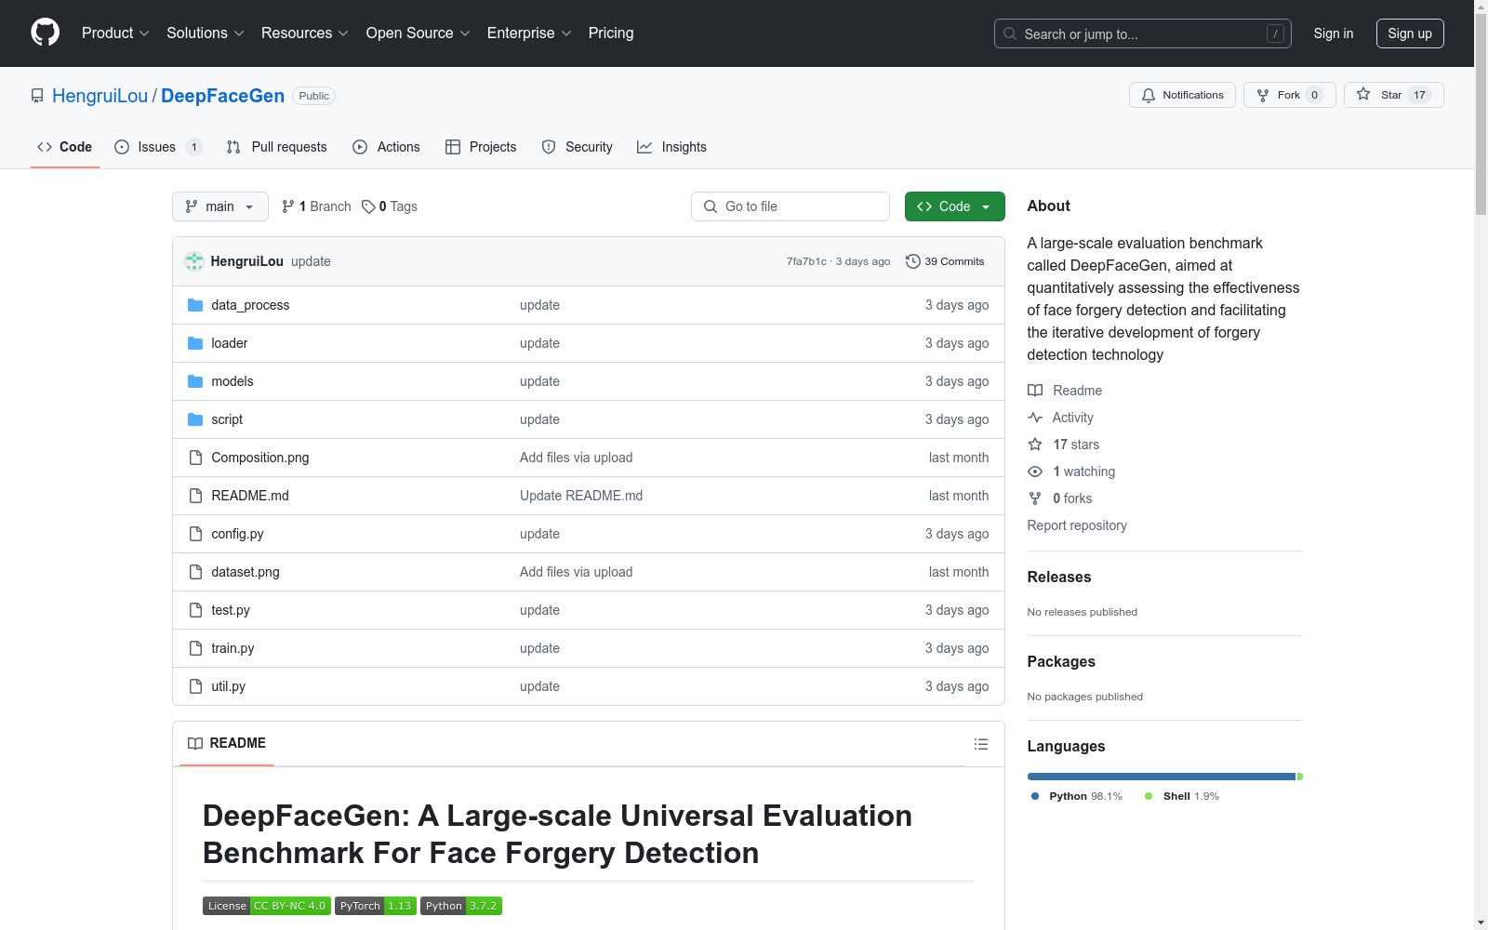Switch to the Insights tab
This screenshot has width=1488, height=930.
[671, 147]
